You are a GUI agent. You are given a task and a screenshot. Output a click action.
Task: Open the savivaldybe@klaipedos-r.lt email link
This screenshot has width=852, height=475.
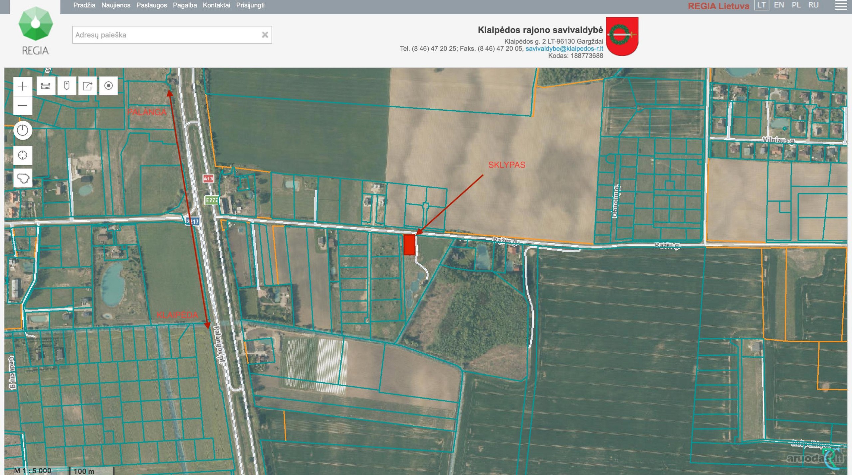point(564,49)
